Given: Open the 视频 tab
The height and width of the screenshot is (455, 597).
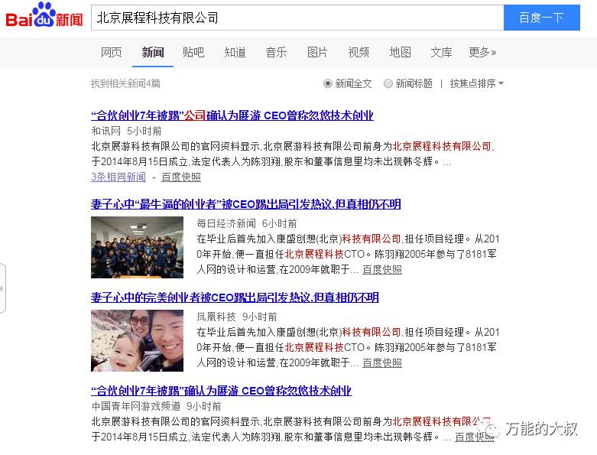Looking at the screenshot, I should pos(359,52).
